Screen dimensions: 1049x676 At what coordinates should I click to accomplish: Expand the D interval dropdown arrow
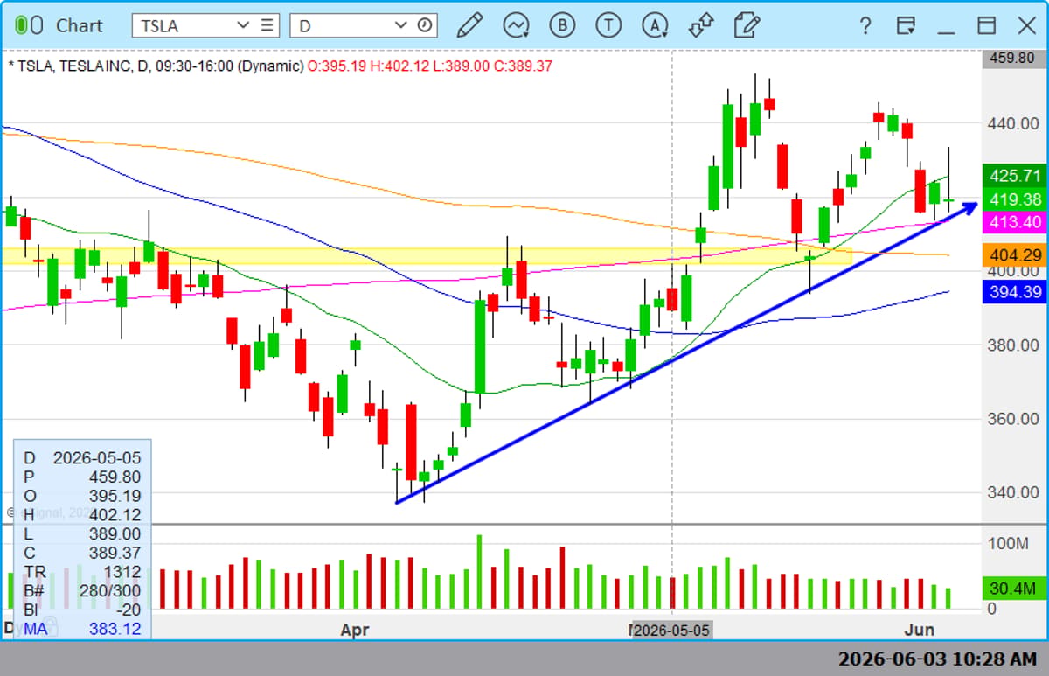coord(400,25)
